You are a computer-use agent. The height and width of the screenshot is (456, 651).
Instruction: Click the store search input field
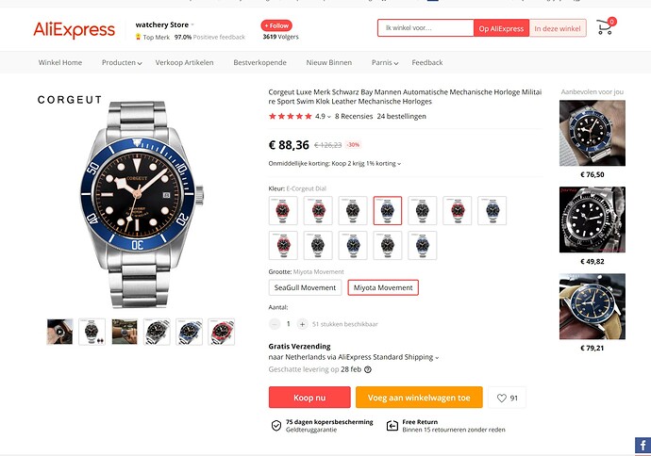pos(425,28)
